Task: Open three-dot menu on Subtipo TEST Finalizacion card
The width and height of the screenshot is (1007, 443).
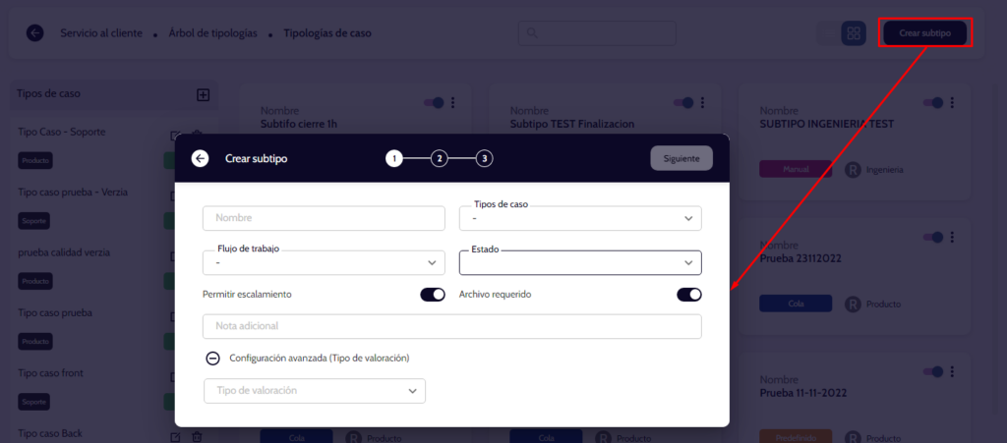Action: pos(703,103)
